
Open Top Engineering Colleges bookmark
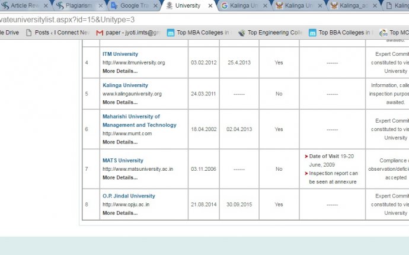(270, 33)
